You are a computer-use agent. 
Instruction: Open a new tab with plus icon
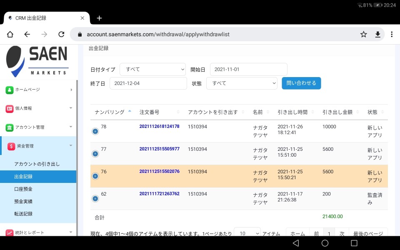[99, 18]
